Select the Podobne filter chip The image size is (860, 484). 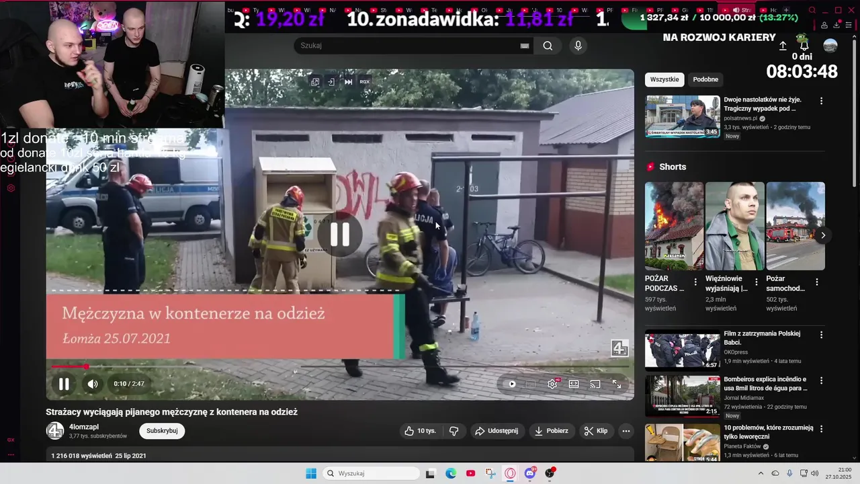705,79
